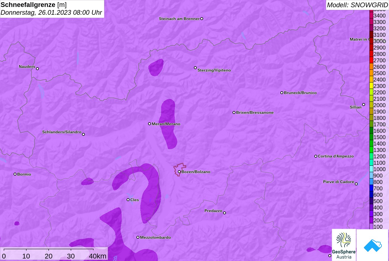The width and height of the screenshot is (389, 261).
Task: Click the Cles location marker
Action: click(x=128, y=200)
